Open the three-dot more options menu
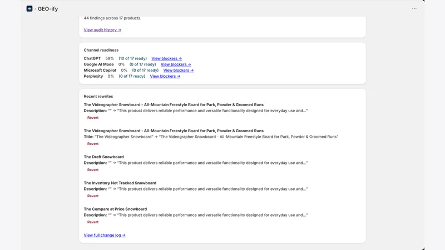The height and width of the screenshot is (250, 445). 414,9
